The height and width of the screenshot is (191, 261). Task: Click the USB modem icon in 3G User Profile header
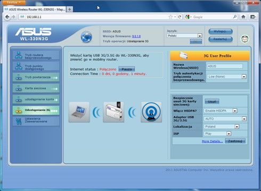183,55
